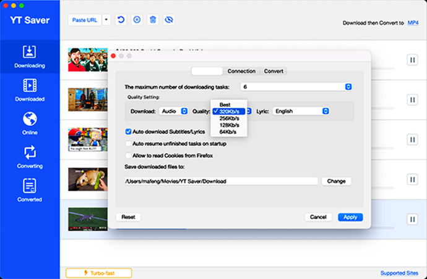Click progress bar of the last download
This screenshot has height=279, width=427.
coord(256,228)
